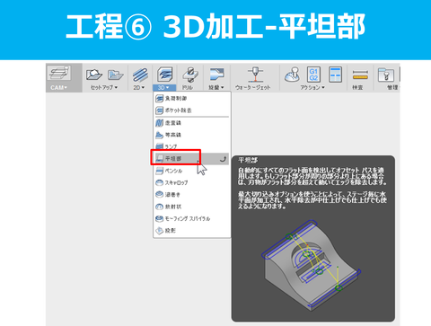Select 負荷制御 from the 3D menu
The height and width of the screenshot is (326, 431).
pos(192,98)
